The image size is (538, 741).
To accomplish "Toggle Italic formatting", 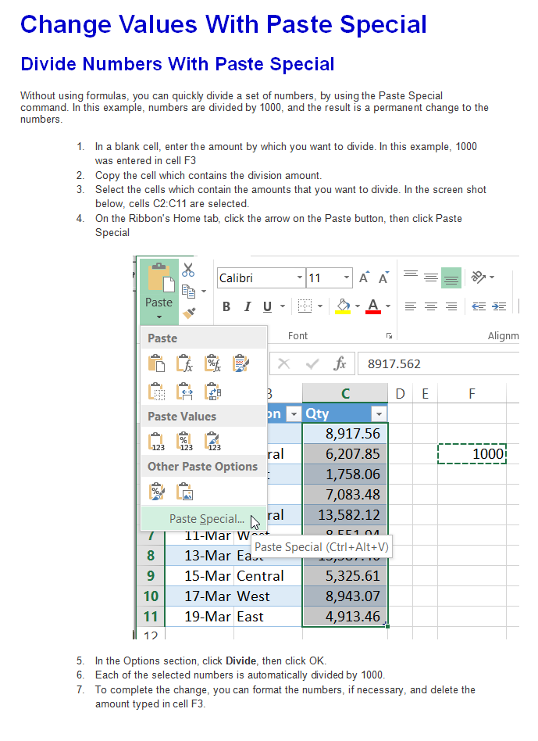I will [248, 306].
